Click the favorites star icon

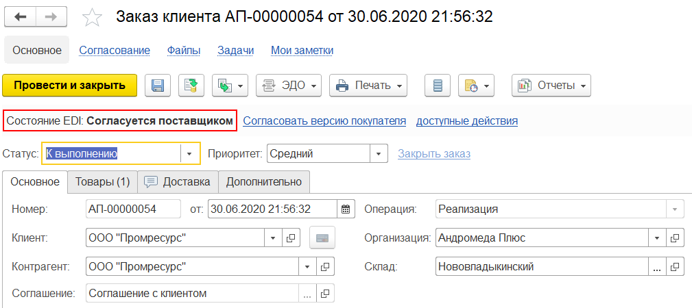pyautogui.click(x=92, y=17)
